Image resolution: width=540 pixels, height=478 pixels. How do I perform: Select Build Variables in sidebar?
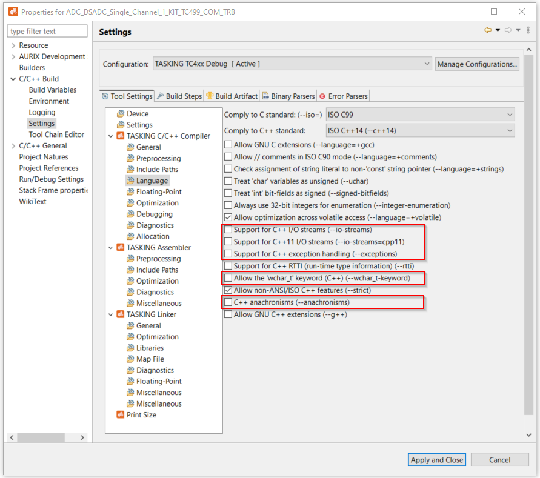point(52,90)
